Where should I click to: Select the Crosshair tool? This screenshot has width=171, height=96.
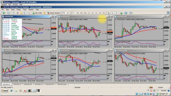[68, 13]
